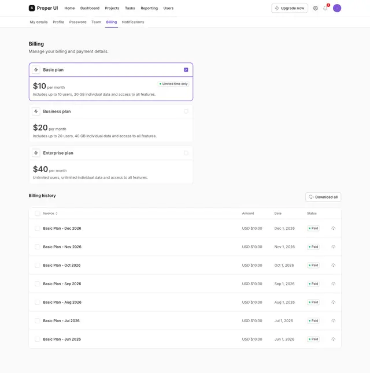Open settings via the gear icon
Screen dimensions: 370x373
[x=315, y=8]
